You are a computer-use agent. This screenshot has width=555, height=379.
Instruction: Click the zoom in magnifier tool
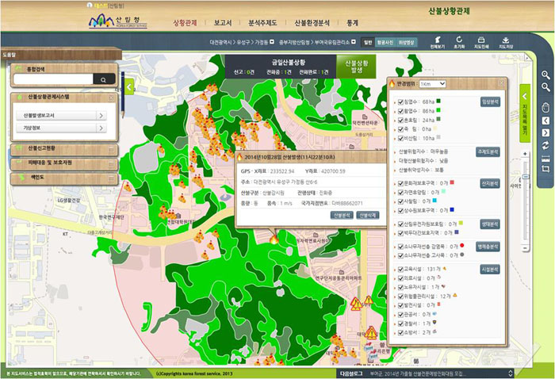545,75
